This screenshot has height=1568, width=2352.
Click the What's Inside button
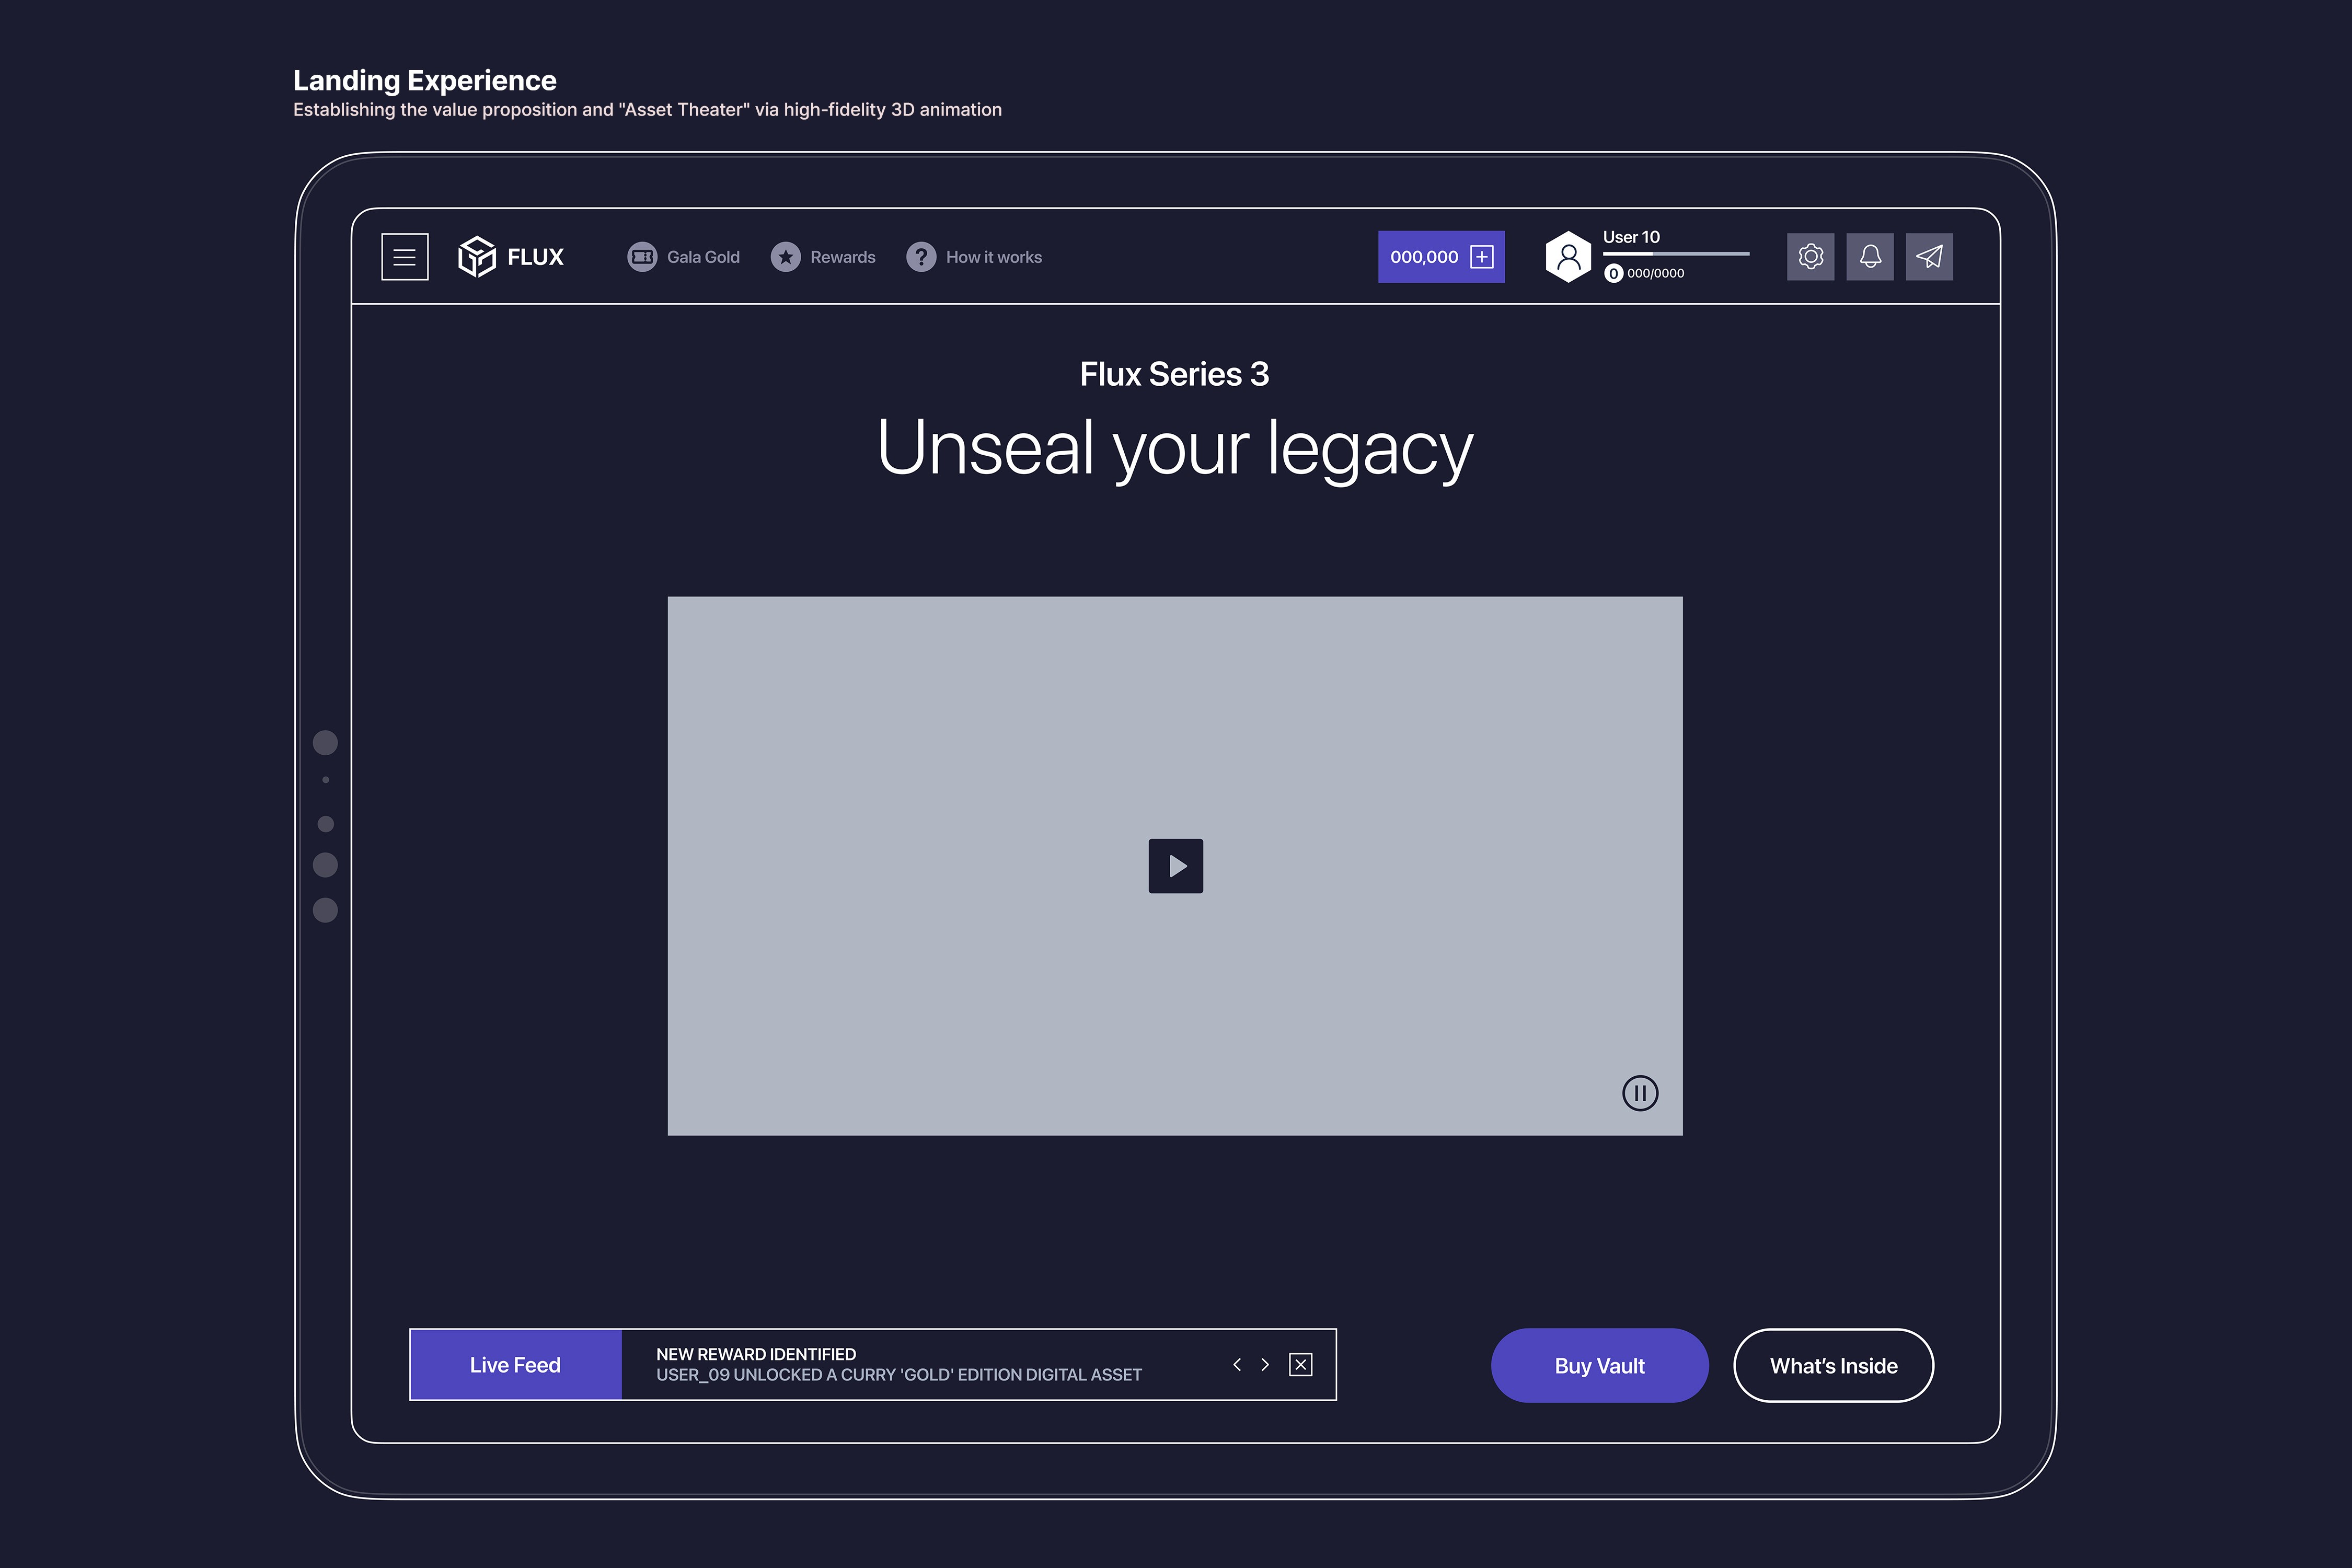point(1833,1366)
